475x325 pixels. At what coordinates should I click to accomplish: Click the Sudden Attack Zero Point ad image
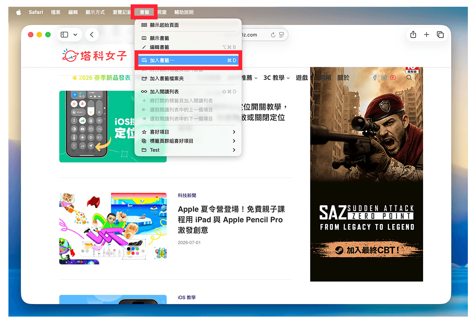(x=367, y=174)
